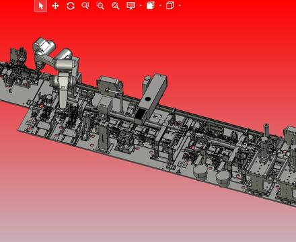Choose the rotate view tool
Viewport: 296px width, 242px height.
click(x=71, y=6)
